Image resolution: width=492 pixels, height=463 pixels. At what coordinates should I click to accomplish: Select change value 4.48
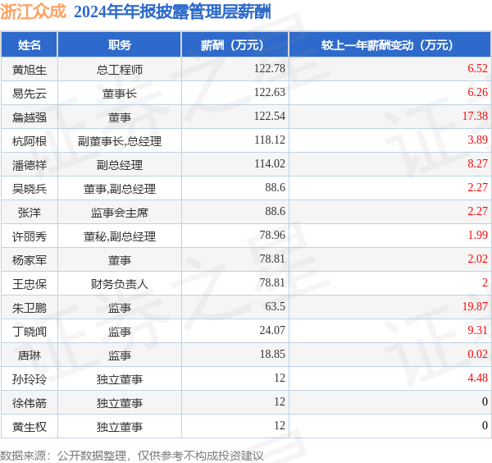click(x=477, y=378)
